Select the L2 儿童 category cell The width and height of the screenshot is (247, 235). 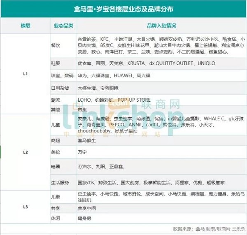[63, 125]
